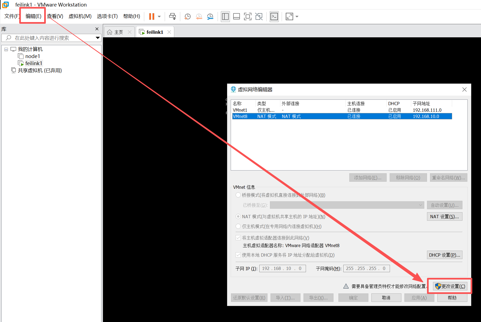
Task: Select 我的计算机 in the library
Action: (x=30, y=49)
